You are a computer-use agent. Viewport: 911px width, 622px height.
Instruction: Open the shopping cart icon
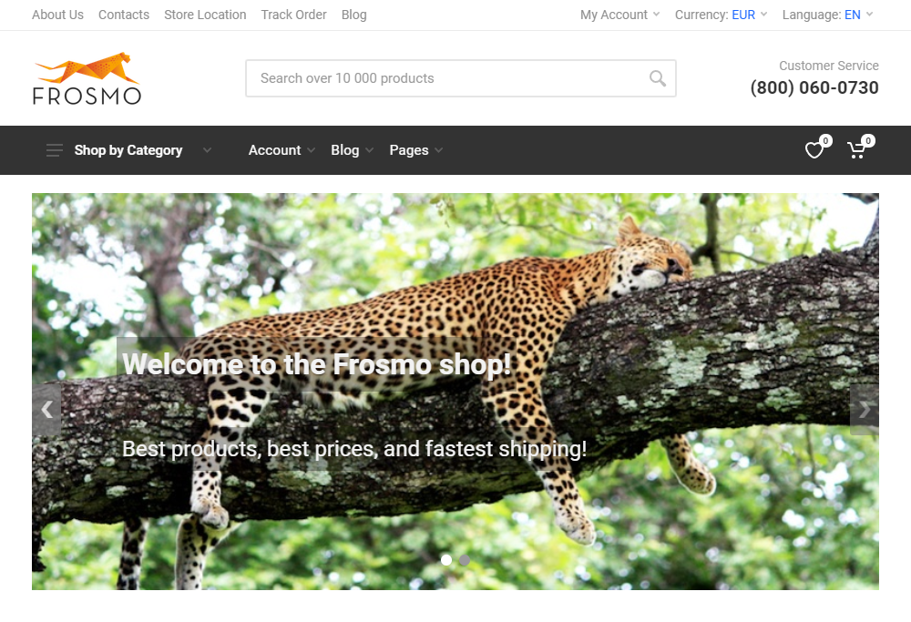pyautogui.click(x=856, y=150)
